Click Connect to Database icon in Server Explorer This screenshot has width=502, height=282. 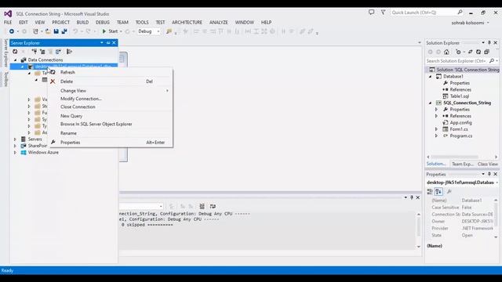(35, 52)
